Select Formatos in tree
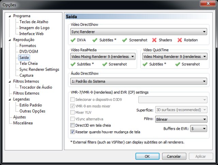Viewport: 218px width, 165px height. [x=28, y=45]
